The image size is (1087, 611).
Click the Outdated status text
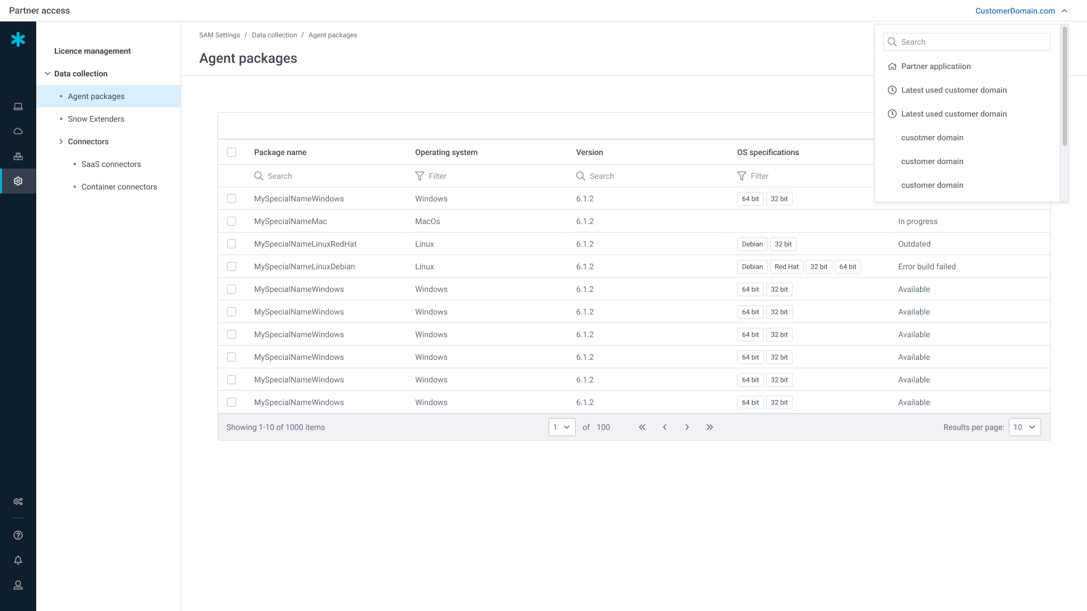[x=914, y=244]
